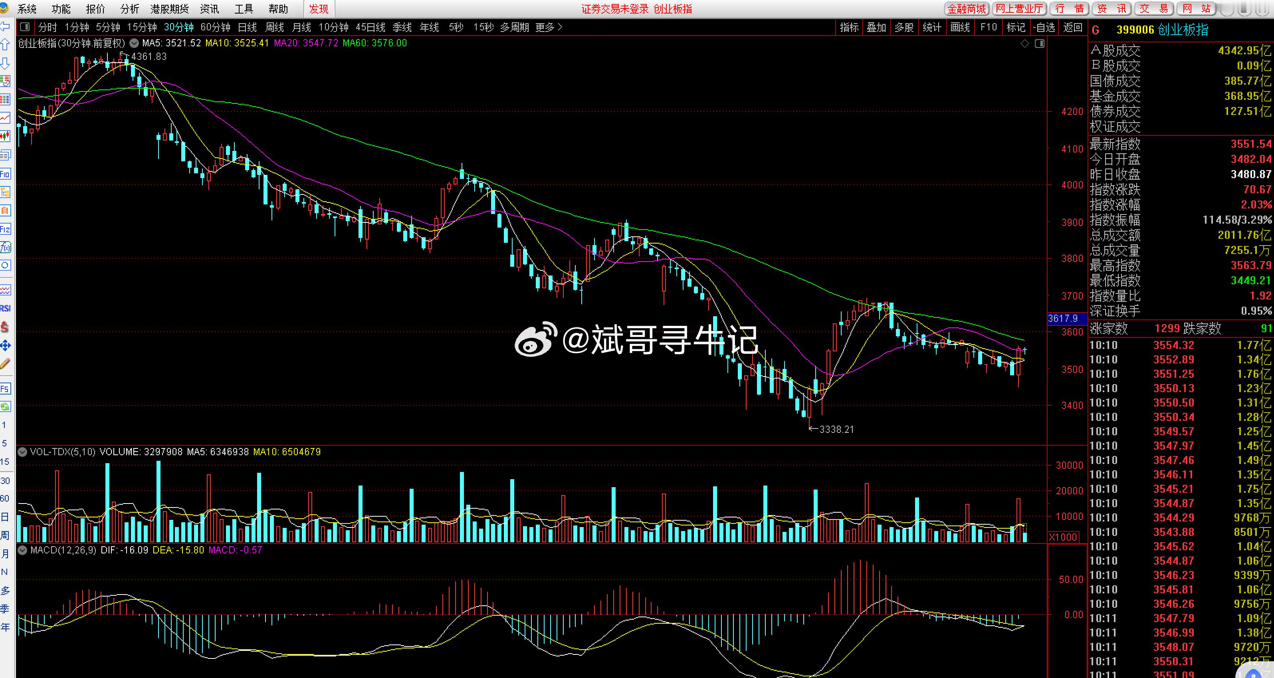The height and width of the screenshot is (678, 1274).
Task: Select monthly 月 period in sidebar
Action: (4, 554)
